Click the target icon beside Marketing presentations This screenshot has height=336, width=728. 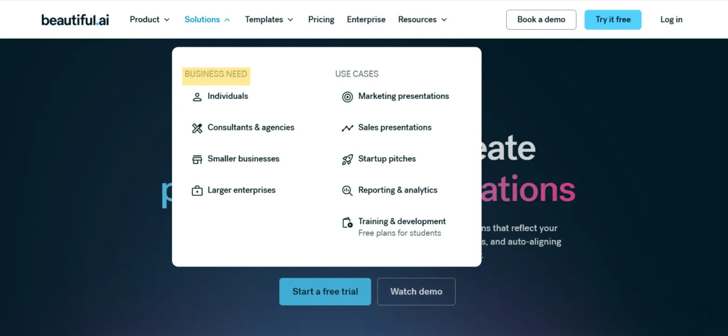347,97
